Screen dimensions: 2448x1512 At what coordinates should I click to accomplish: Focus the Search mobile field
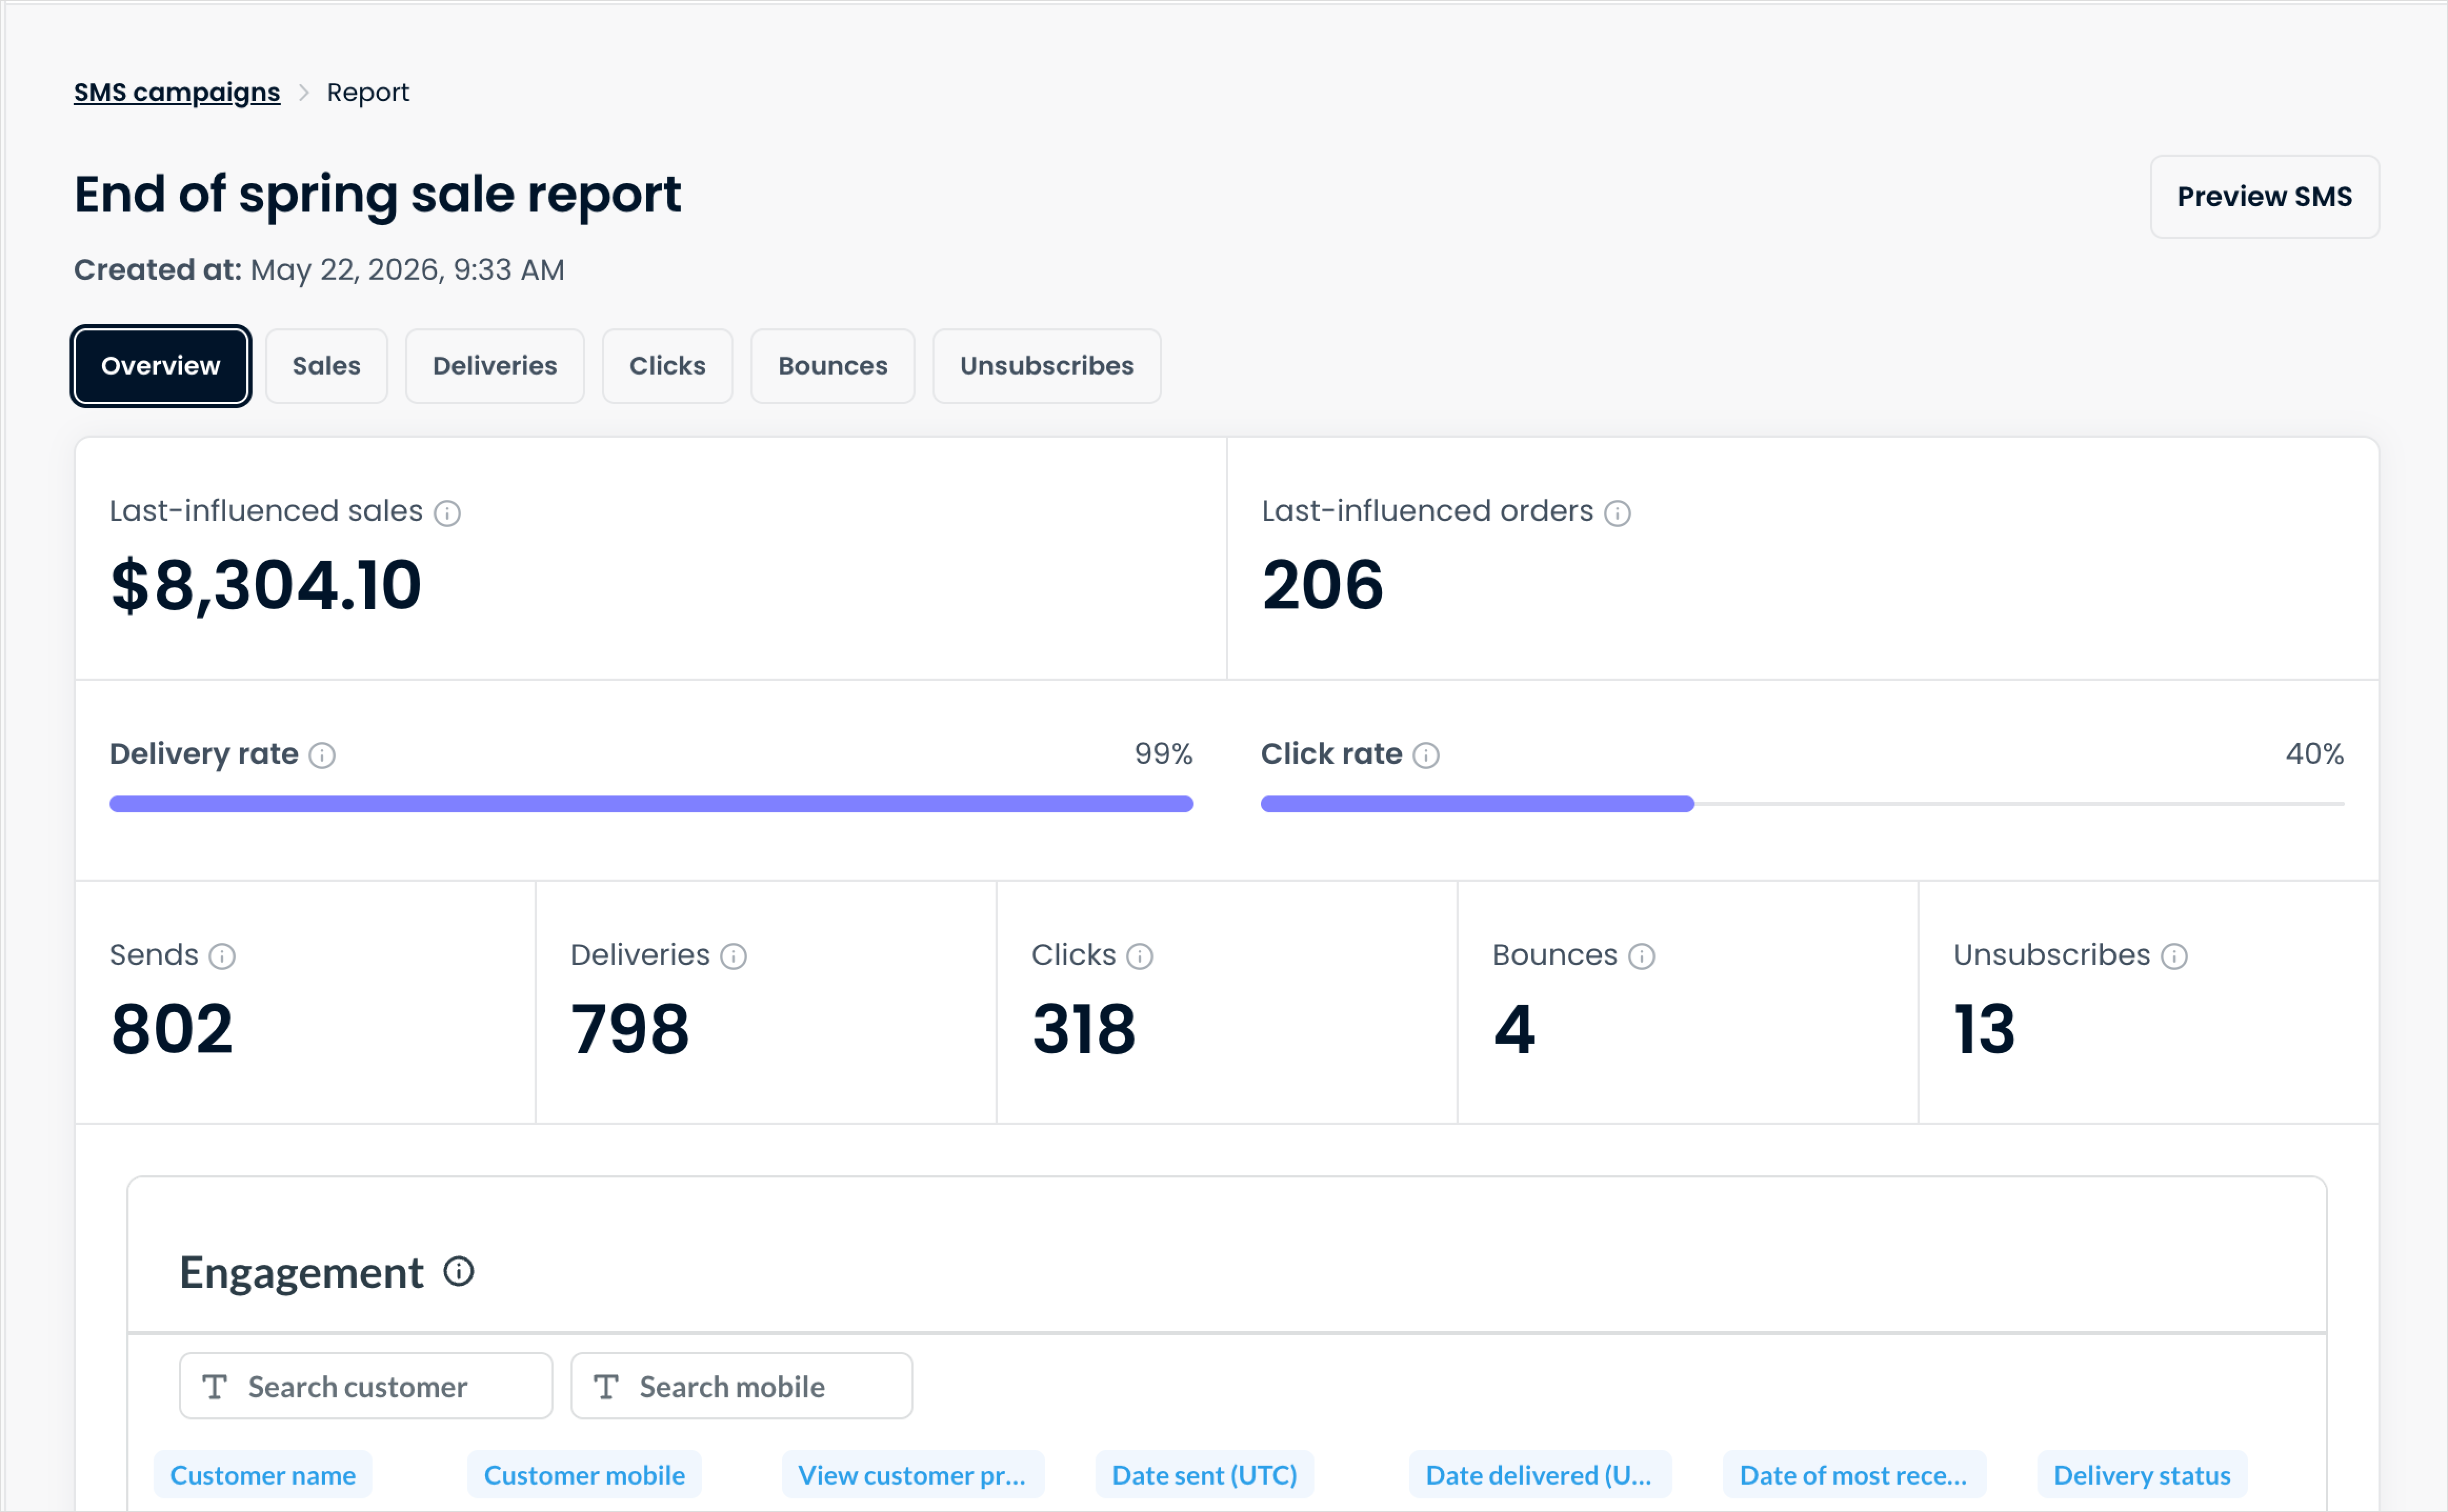(741, 1387)
